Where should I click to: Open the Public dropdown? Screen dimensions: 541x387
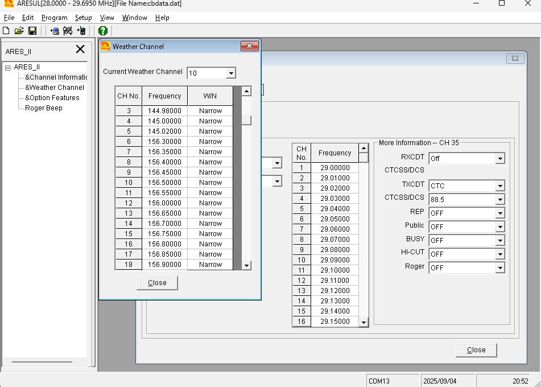pyautogui.click(x=500, y=227)
